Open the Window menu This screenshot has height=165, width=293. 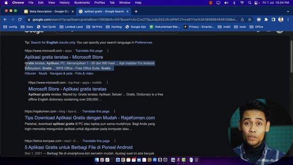point(125,3)
